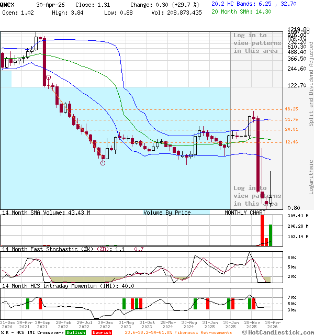The height and width of the screenshot is (335, 314).
Task: Click the tall green volume bar
Action: pyautogui.click(x=271, y=235)
